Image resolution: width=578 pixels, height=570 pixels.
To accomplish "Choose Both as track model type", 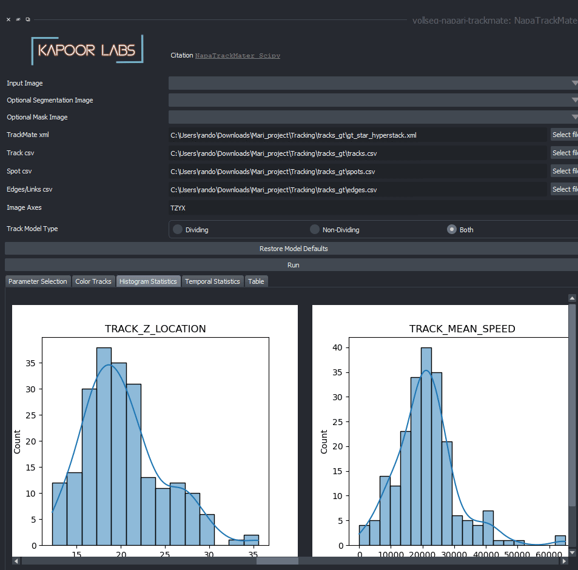I will (x=452, y=229).
